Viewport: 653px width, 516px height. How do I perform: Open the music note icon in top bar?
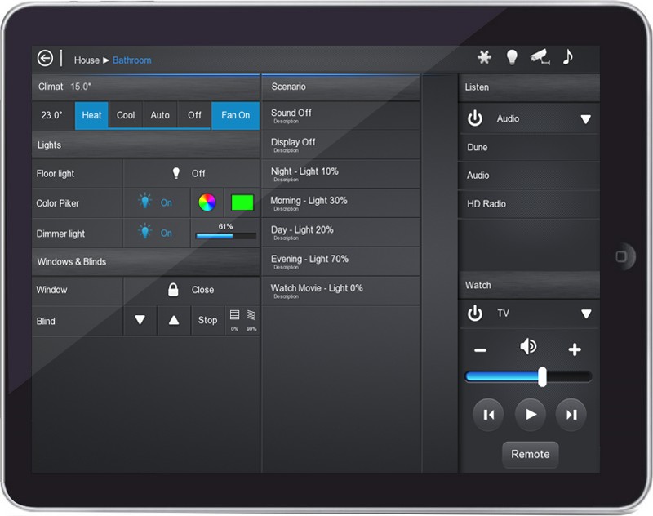click(569, 57)
